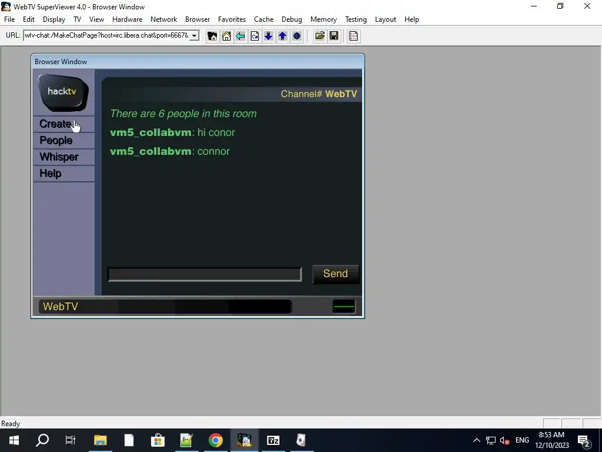Click the muted volume tray icon

(x=504, y=440)
